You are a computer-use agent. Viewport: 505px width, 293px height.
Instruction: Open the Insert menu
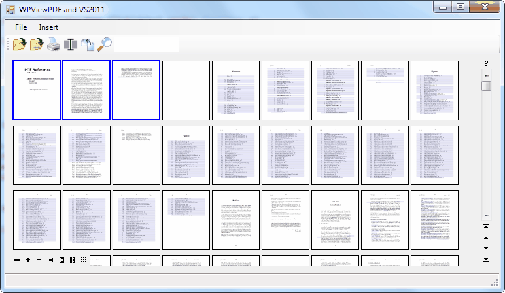[x=48, y=27]
